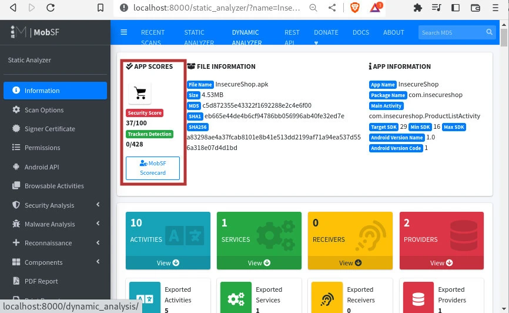Screen dimensions: 509x313
Task: Click the scrollbar down arrow
Action: click(504, 308)
